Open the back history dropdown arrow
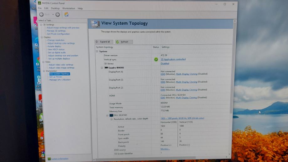This screenshot has height=162, width=288. [53, 14]
